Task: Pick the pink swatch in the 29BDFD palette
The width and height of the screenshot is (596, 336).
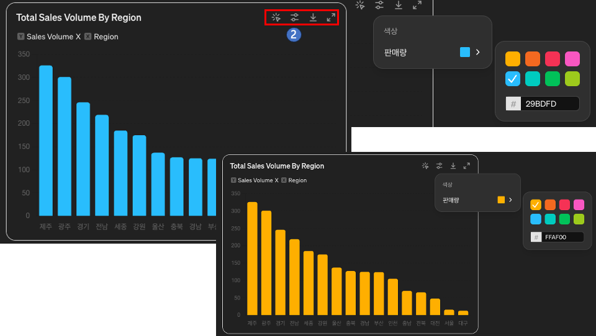Action: pos(572,59)
